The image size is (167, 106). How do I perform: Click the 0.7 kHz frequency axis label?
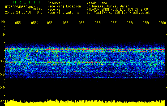coord(2,87)
